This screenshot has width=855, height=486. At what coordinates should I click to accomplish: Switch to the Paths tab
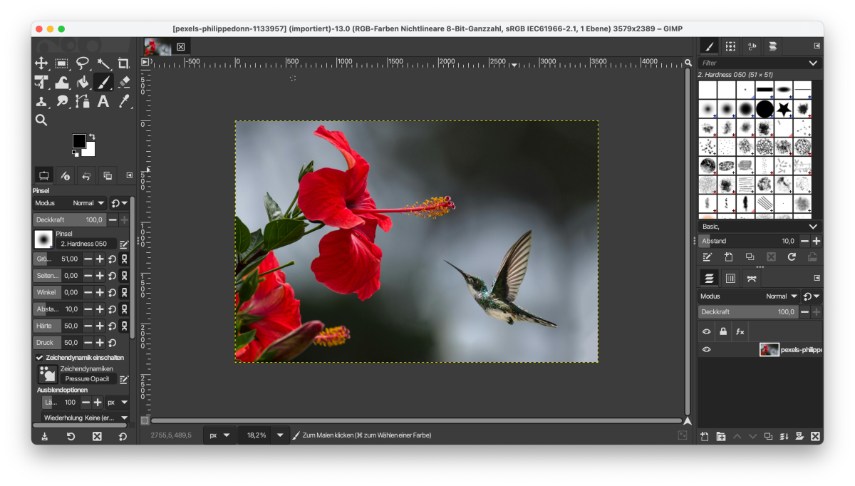coord(752,278)
